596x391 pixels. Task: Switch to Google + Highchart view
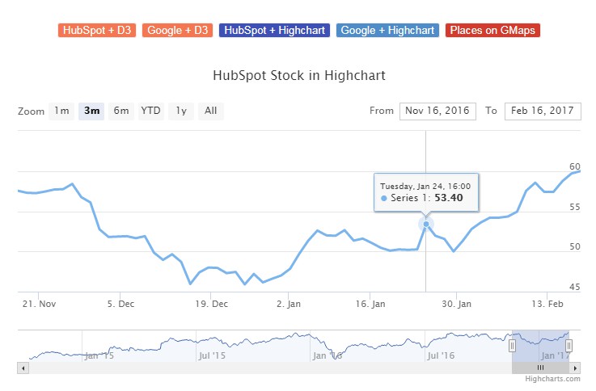tap(388, 30)
